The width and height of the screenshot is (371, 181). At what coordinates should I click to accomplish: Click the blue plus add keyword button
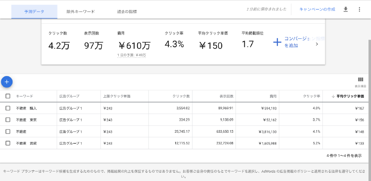click(x=7, y=82)
